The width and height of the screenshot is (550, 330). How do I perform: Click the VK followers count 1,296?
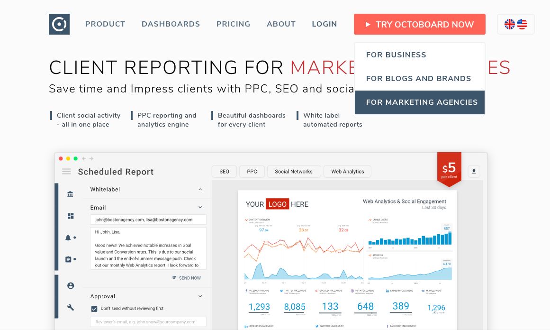tap(436, 308)
